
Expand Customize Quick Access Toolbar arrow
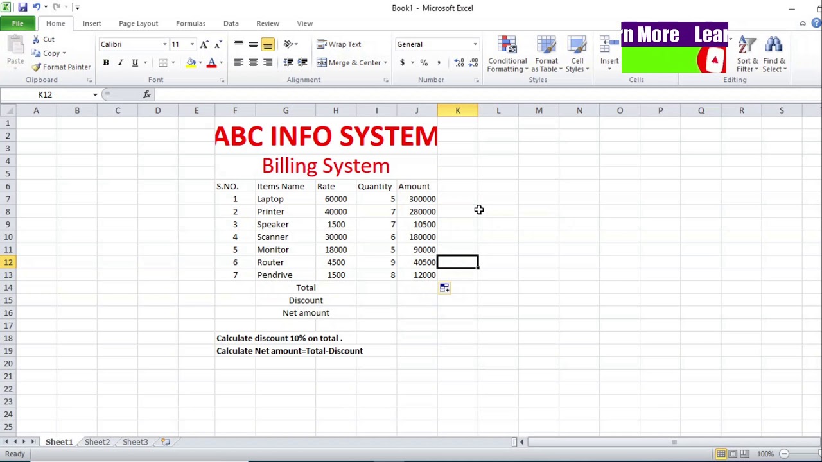coord(78,7)
